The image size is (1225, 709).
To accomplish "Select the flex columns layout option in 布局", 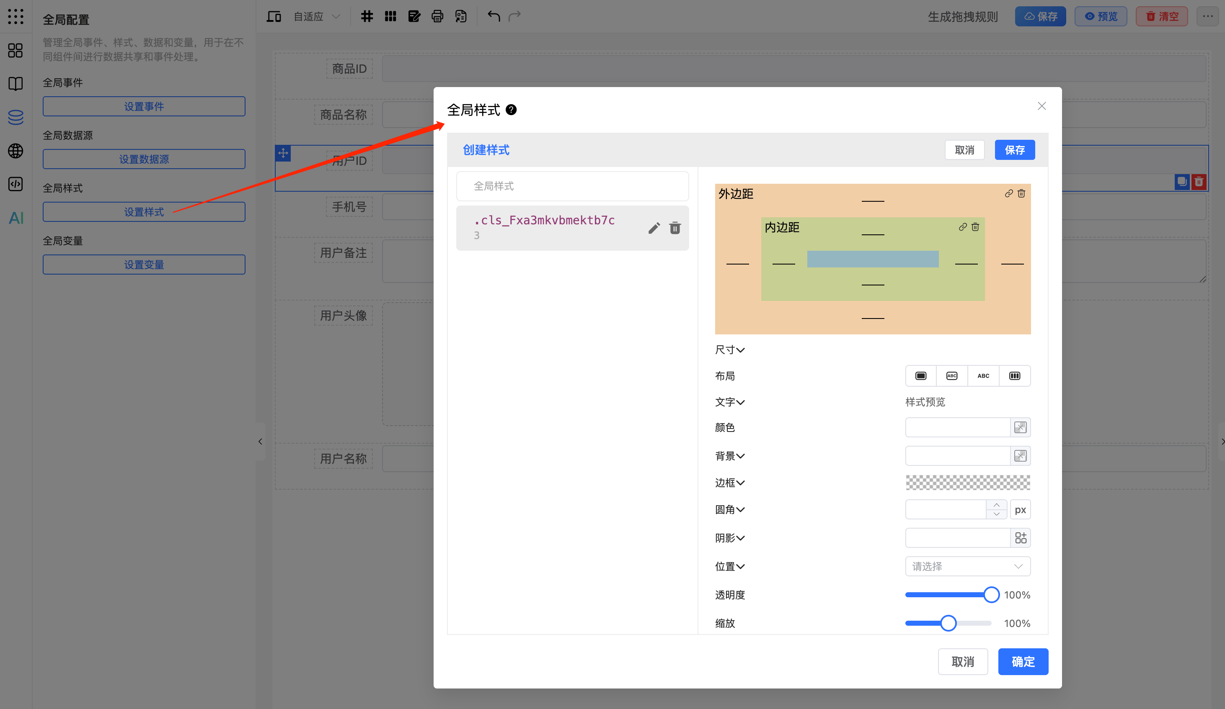I will (1015, 376).
